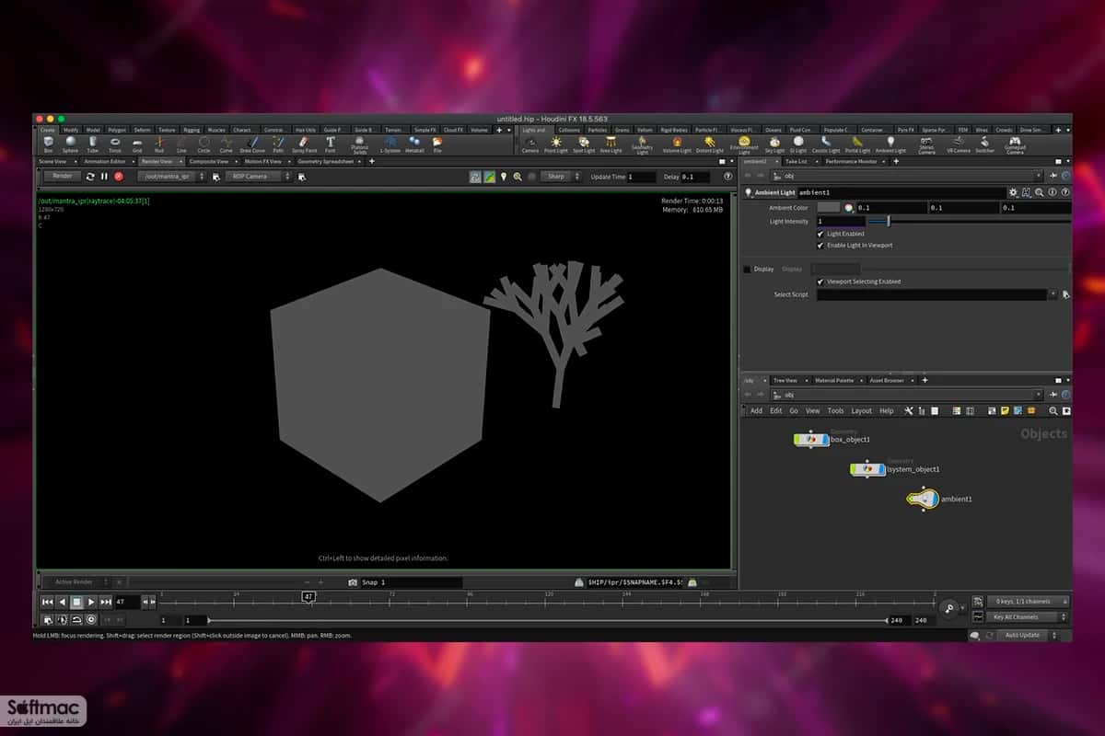
Task: Select the Platonic Solids shelf tool
Action: pos(360,145)
